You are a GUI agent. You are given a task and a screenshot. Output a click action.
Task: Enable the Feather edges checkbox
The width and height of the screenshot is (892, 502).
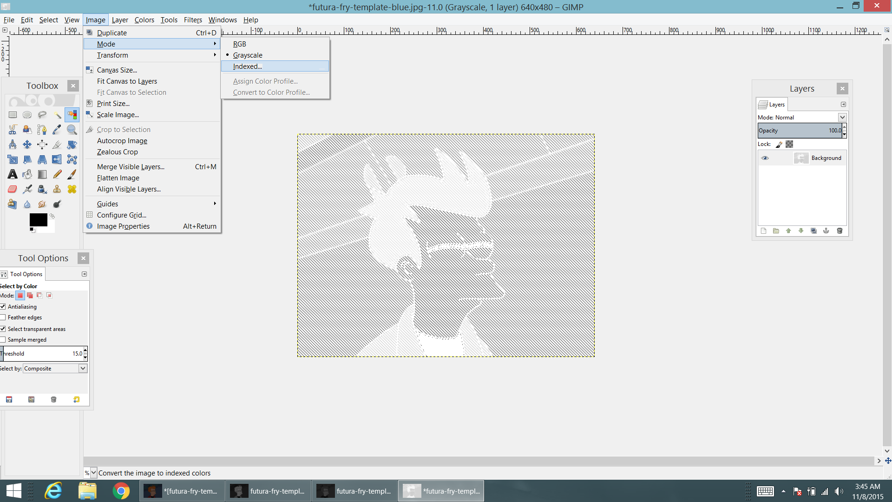tap(3, 317)
